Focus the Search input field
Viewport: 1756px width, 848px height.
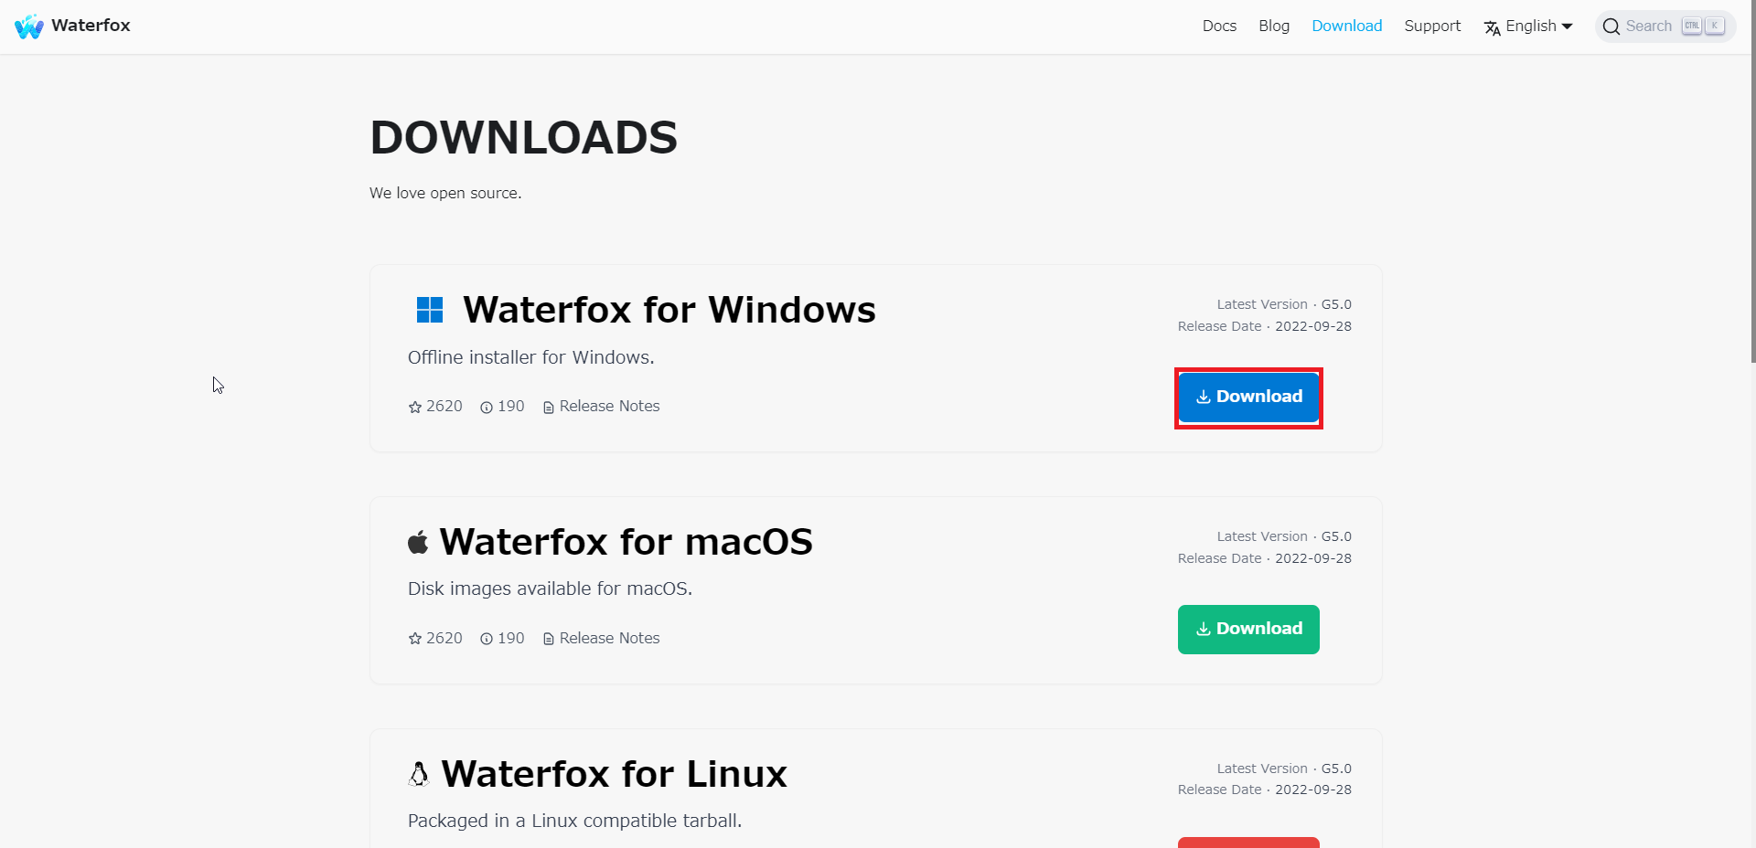pos(1665,26)
